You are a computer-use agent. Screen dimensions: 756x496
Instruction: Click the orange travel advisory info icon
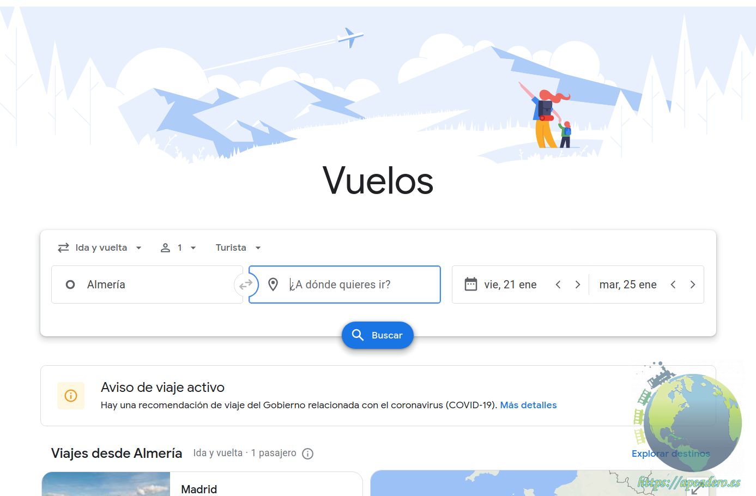(71, 396)
